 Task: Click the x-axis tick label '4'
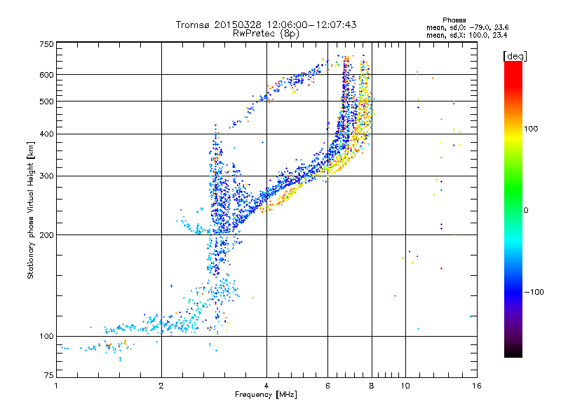point(266,386)
